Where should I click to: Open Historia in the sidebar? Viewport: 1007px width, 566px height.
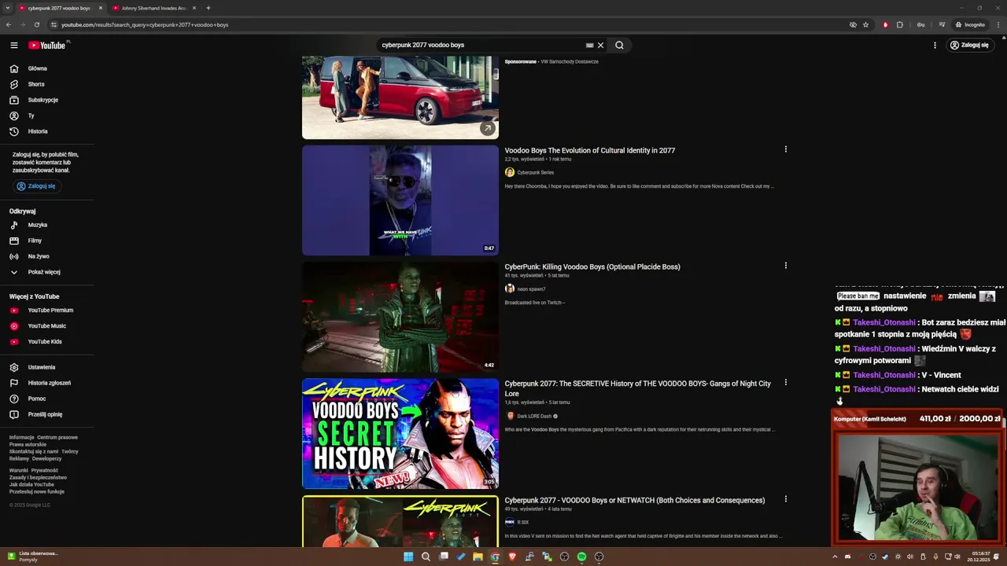[47, 131]
